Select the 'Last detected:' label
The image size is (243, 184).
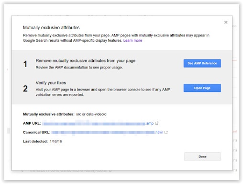coord(35,141)
